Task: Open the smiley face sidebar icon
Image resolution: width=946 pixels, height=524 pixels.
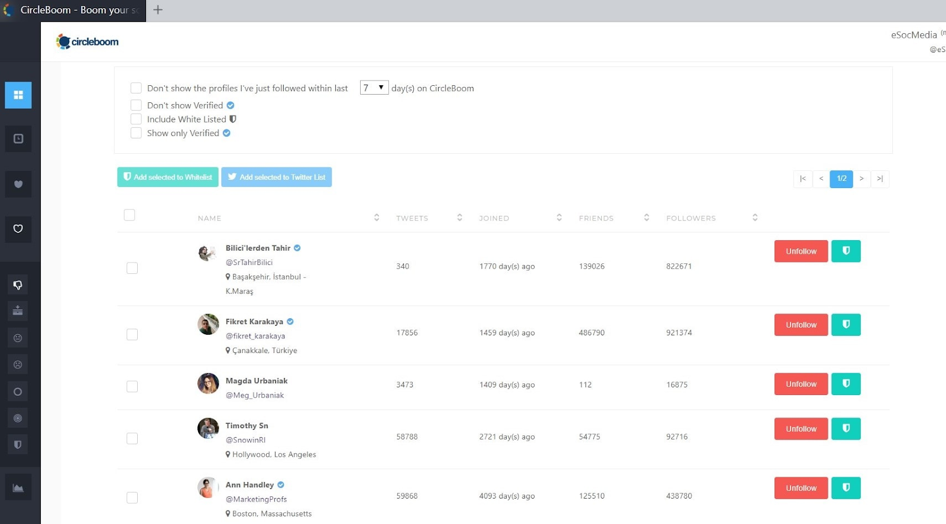Action: click(18, 338)
